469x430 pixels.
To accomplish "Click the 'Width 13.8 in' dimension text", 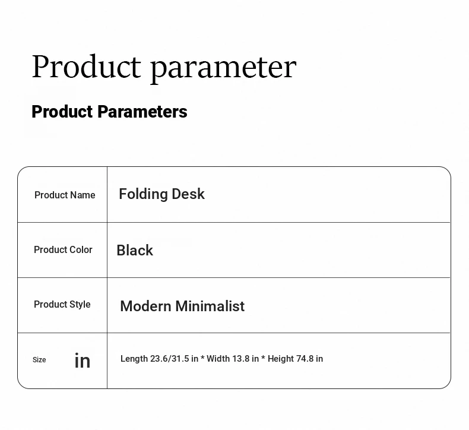I will point(233,359).
